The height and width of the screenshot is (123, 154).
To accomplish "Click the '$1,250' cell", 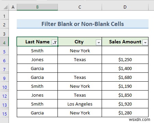I will tap(125, 59).
